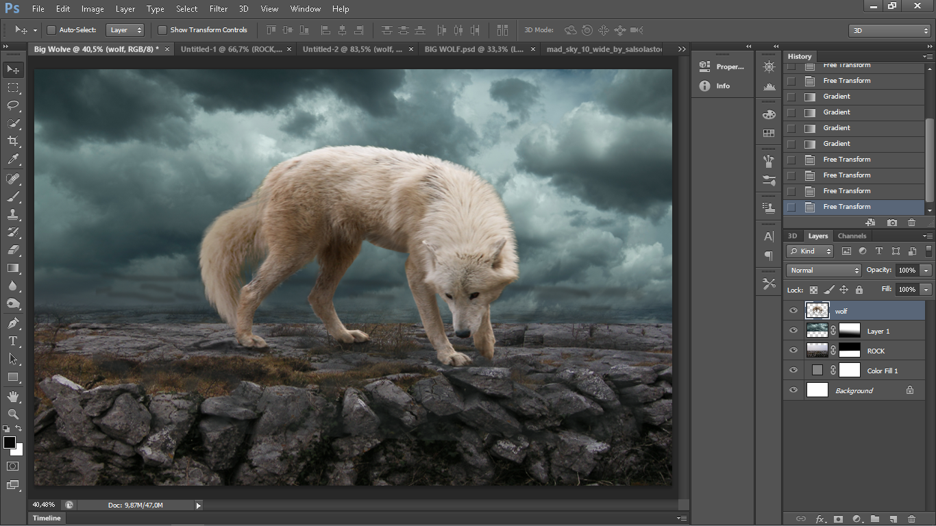Delete layer using the Layers panel trash icon
Viewport: 936px width, 526px height.
[x=911, y=519]
